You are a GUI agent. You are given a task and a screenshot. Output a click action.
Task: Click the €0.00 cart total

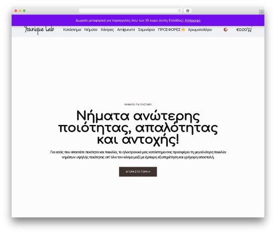point(241,30)
